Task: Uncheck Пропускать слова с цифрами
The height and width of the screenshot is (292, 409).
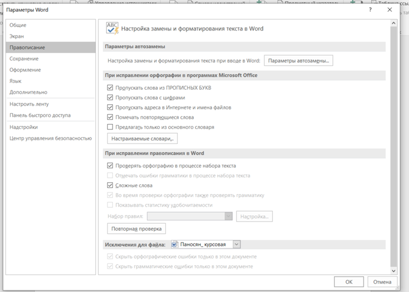Action: 110,98
